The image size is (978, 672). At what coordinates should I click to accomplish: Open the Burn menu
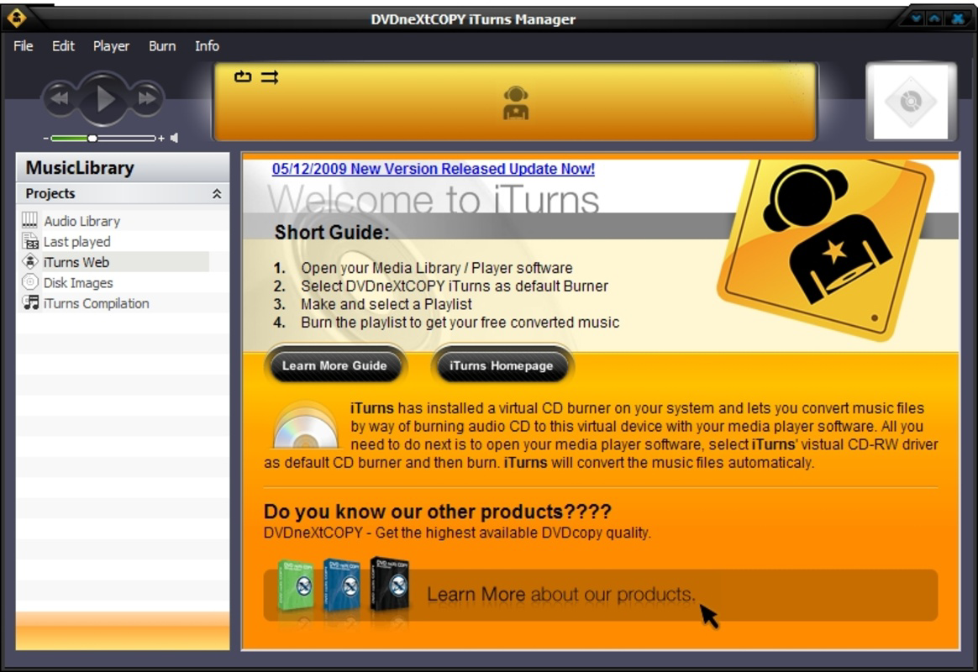[162, 46]
